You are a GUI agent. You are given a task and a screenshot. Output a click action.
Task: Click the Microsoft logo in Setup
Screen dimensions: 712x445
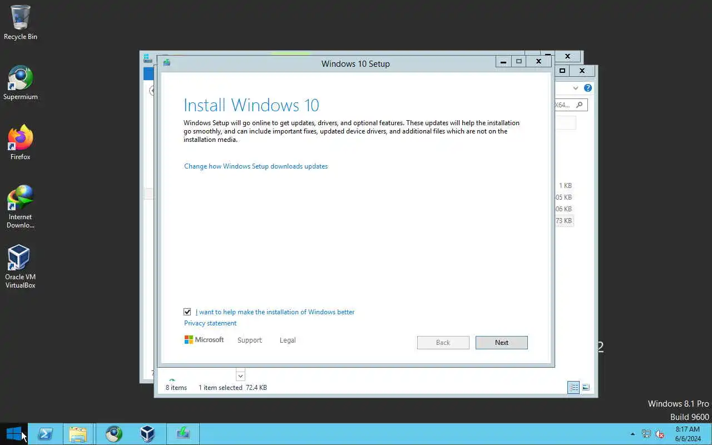tap(204, 340)
